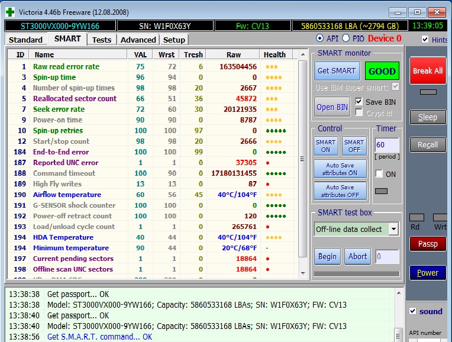Enable the Timer ON checkbox
The image size is (452, 342).
click(x=379, y=173)
